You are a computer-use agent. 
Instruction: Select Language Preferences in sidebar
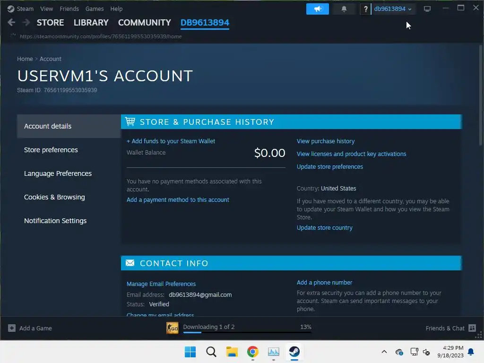click(x=69, y=173)
